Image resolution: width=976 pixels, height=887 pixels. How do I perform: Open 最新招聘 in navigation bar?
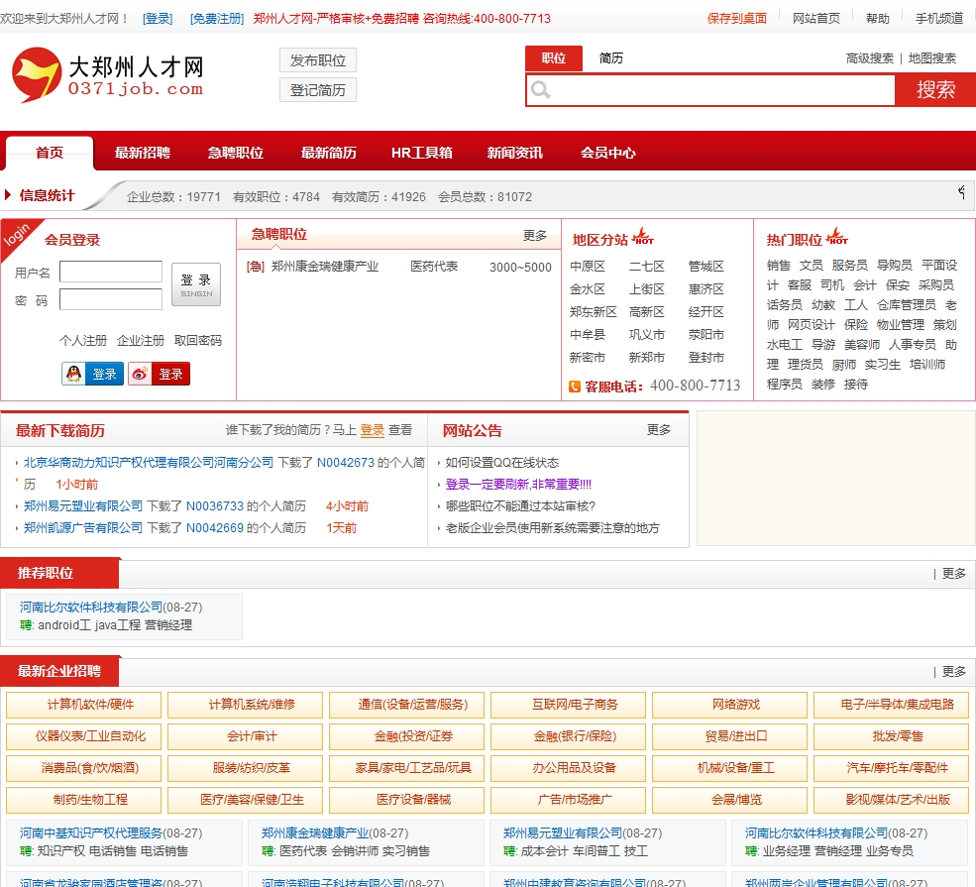143,154
